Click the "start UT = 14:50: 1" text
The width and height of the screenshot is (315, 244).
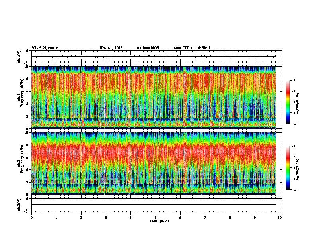pyautogui.click(x=192, y=48)
